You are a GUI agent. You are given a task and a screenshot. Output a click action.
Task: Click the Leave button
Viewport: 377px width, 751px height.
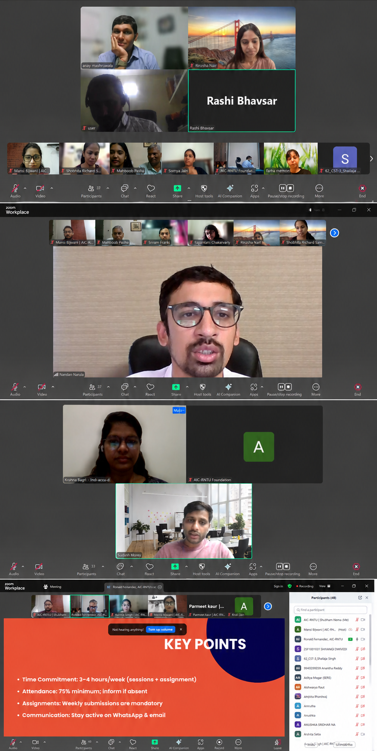tap(277, 744)
